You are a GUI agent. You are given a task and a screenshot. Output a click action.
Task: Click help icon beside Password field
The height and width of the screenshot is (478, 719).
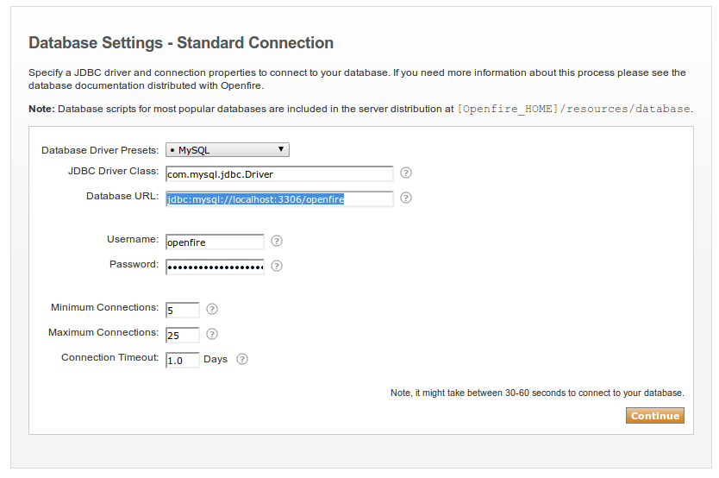tap(277, 266)
